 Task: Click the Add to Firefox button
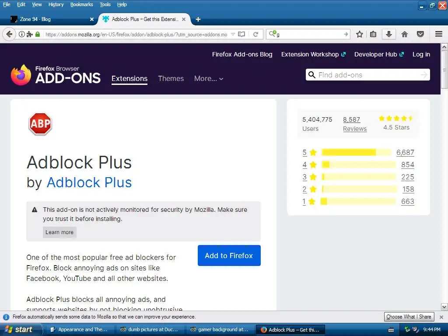[229, 255]
